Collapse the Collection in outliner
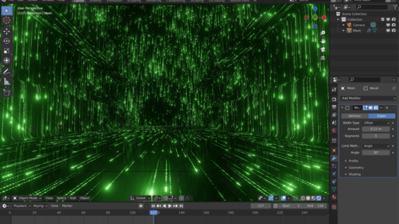The image size is (399, 224). point(338,19)
